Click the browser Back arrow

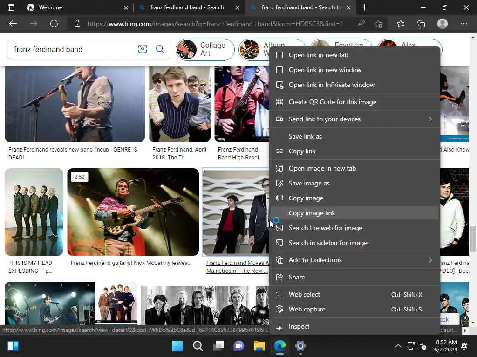click(13, 24)
